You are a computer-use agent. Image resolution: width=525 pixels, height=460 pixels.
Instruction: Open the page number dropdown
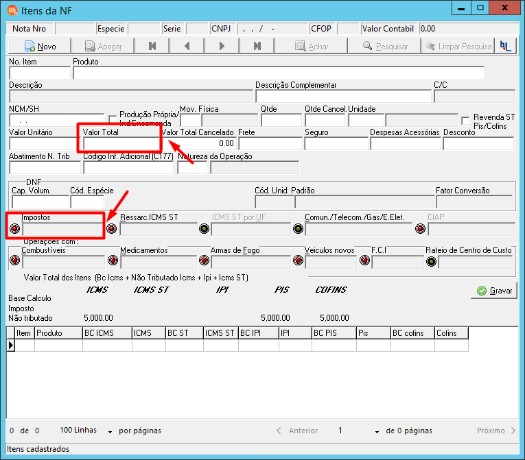(x=377, y=432)
